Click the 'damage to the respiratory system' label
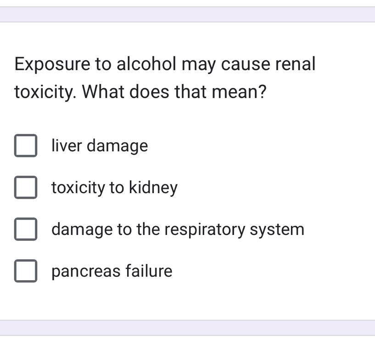The width and height of the screenshot is (375, 344). tap(178, 229)
